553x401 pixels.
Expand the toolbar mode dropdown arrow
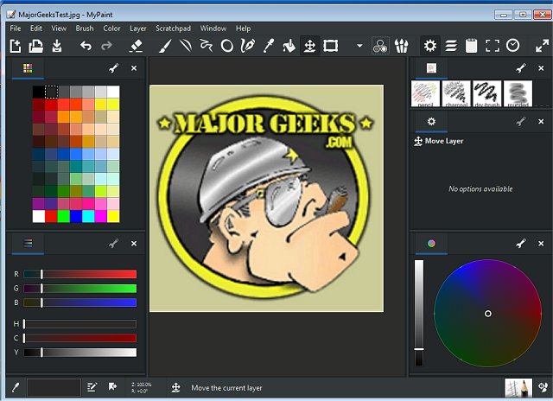coord(359,45)
